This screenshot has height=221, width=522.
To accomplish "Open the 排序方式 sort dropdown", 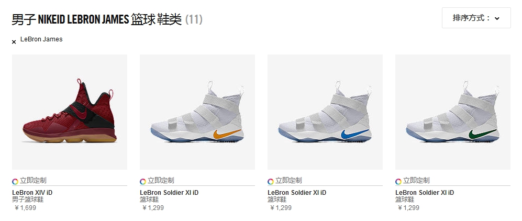I will point(476,18).
